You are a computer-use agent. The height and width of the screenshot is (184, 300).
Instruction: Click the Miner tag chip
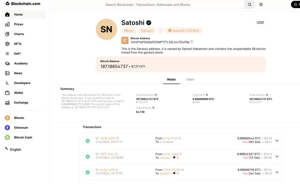pyautogui.click(x=129, y=31)
